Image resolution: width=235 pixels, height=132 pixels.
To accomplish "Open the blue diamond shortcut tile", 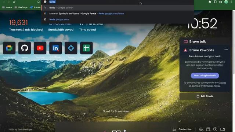I will [71, 48].
